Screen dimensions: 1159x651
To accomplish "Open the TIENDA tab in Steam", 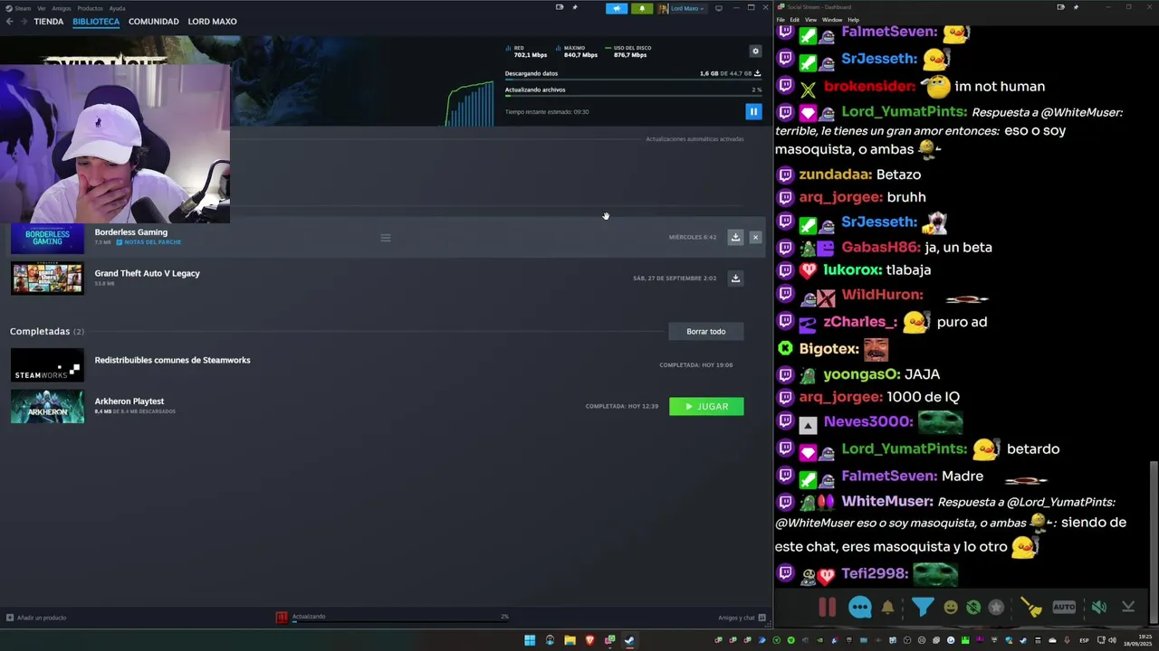I will tap(49, 22).
